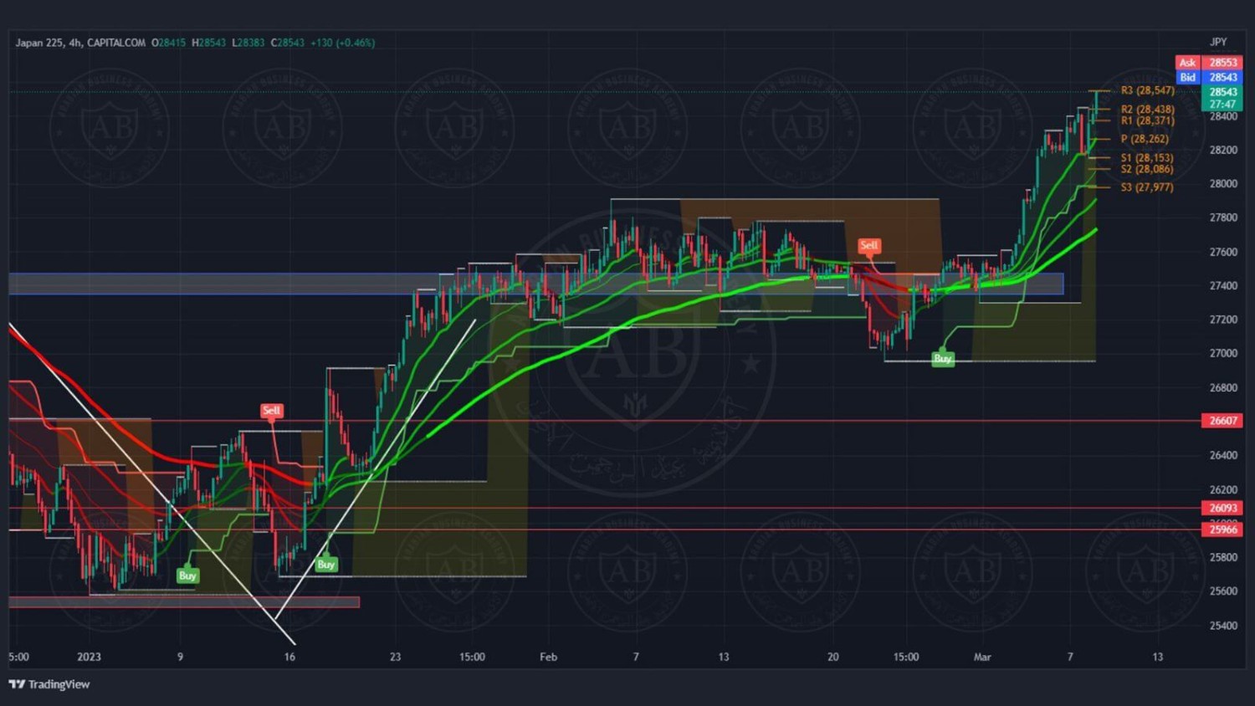Click the Feb label on the time axis
This screenshot has width=1255, height=706.
pos(548,657)
